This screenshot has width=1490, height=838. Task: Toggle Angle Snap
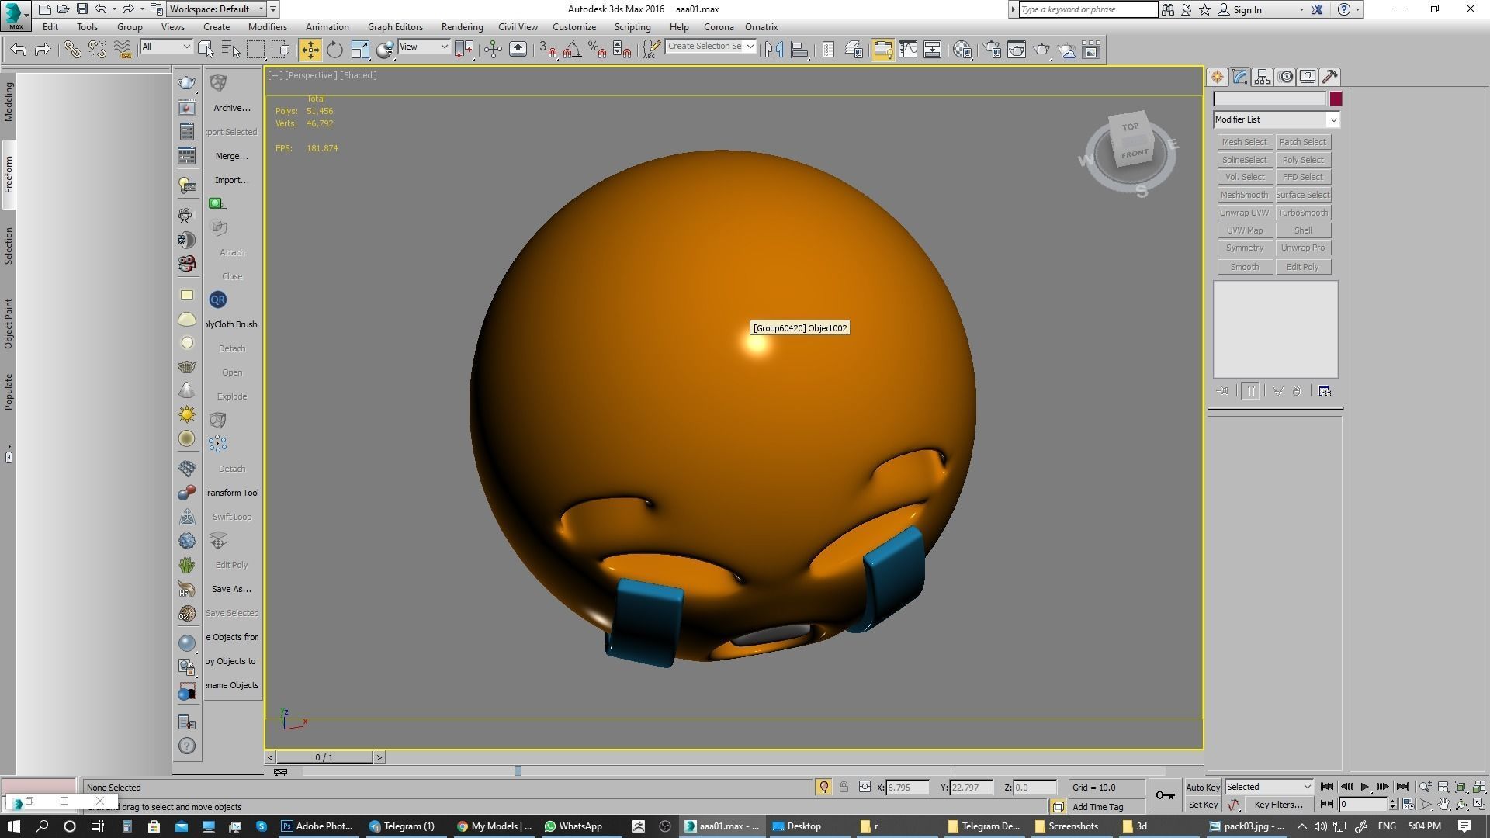(573, 50)
